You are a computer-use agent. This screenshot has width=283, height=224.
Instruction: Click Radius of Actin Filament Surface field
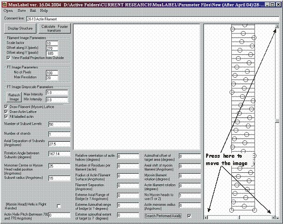pos(128,176)
